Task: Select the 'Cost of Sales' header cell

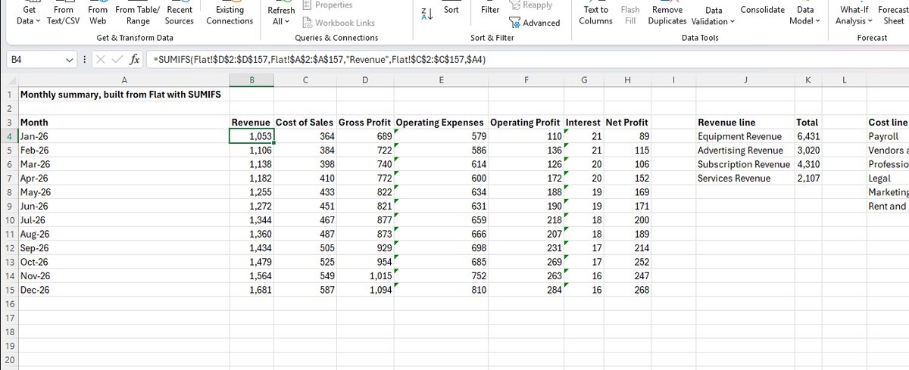Action: pyautogui.click(x=305, y=123)
